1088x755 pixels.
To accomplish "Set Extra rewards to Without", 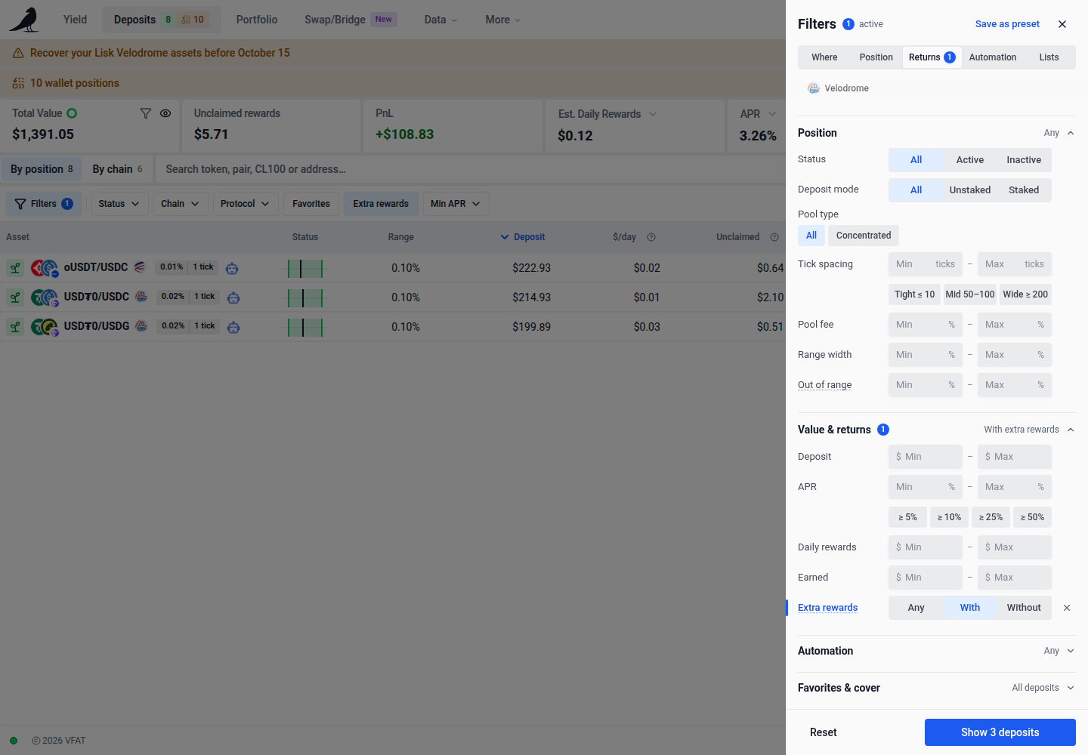I will coord(1024,608).
